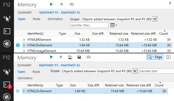Click +15.64 MB cell in bottom table
This screenshot has width=174, height=101.
click(144, 91)
